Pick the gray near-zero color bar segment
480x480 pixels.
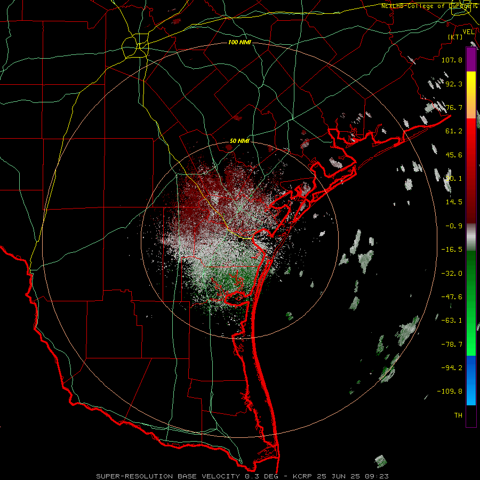[x=471, y=237]
